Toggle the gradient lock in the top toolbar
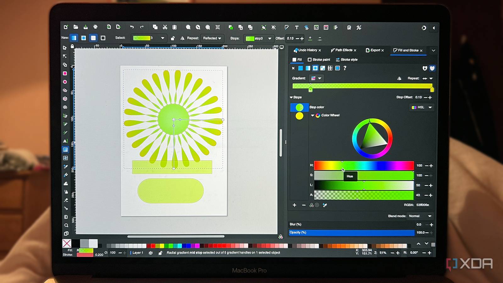Screen dimensions: 503x283 coord(172,38)
